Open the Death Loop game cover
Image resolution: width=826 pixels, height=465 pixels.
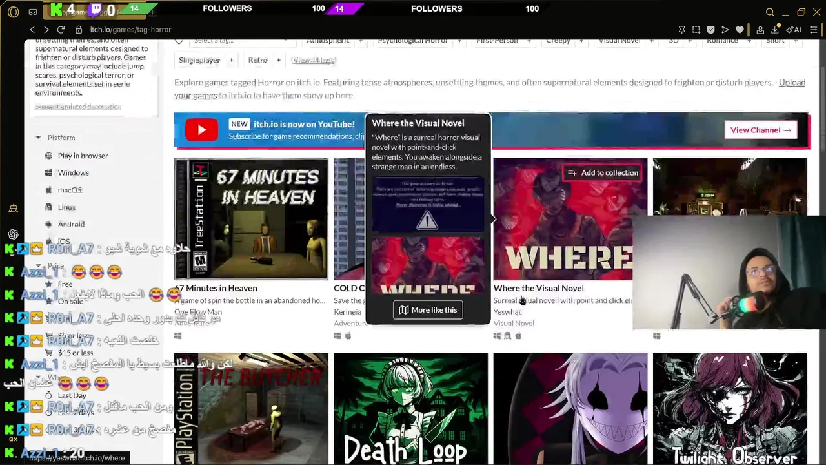(411, 409)
